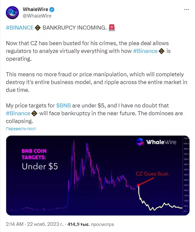This screenshot has height=232, width=195.
Task: Open #Binance hashtag in regulators sentence
Action: click(x=145, y=51)
